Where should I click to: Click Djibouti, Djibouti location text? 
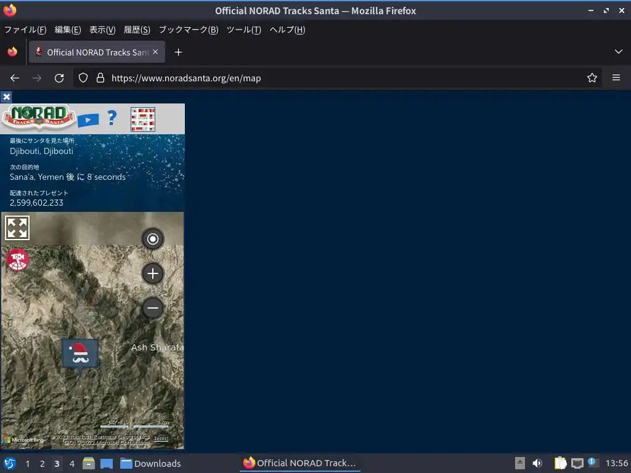41,152
